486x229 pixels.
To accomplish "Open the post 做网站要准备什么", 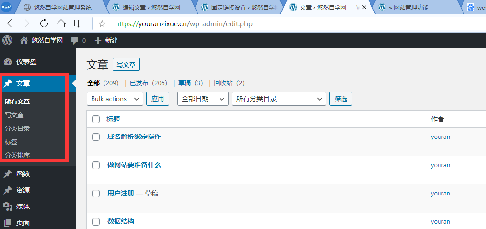I will coord(134,165).
